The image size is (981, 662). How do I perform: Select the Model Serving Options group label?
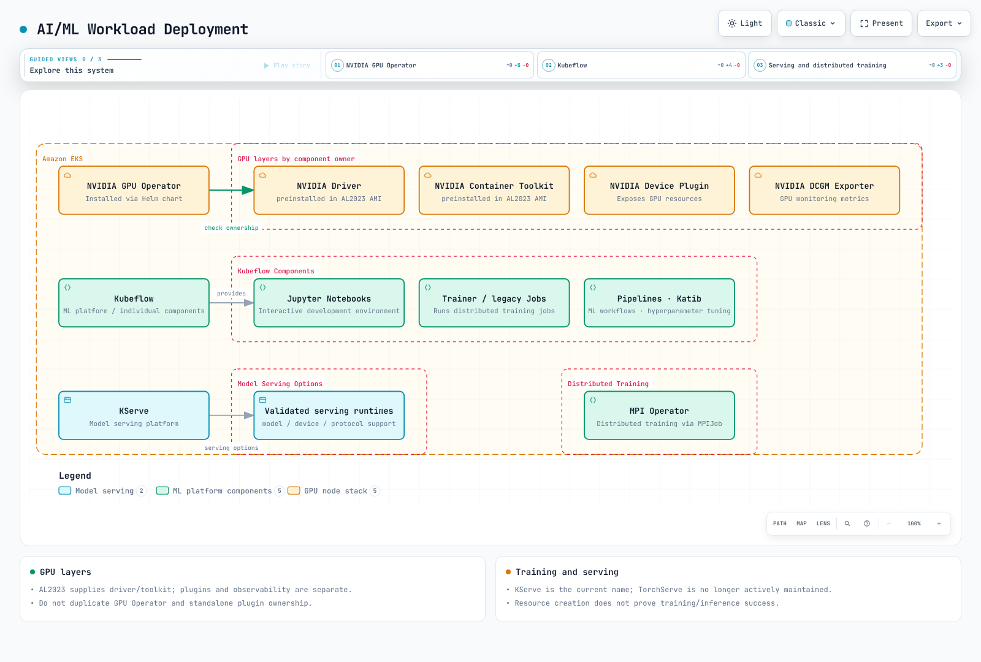click(280, 384)
